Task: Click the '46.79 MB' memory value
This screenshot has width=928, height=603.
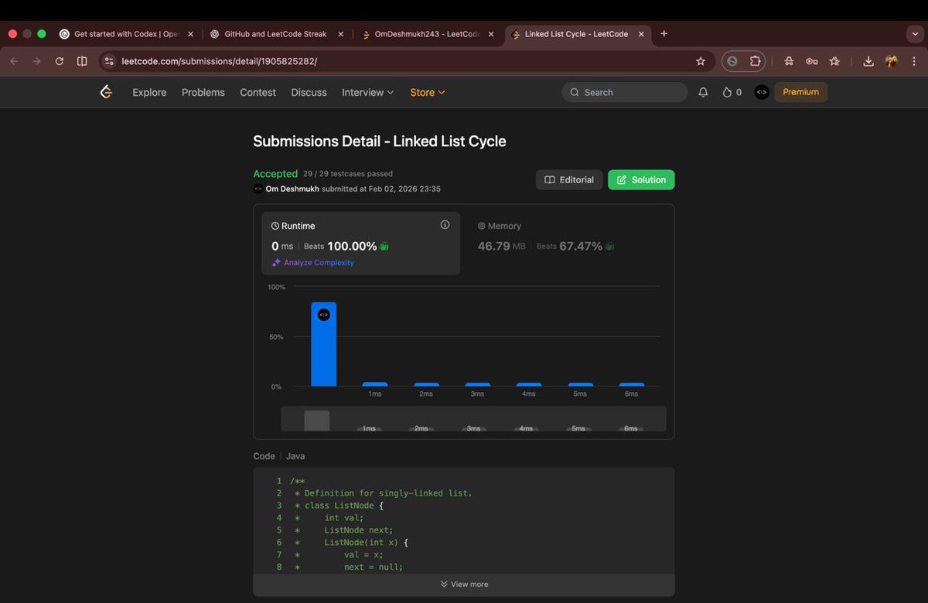Action: [501, 246]
